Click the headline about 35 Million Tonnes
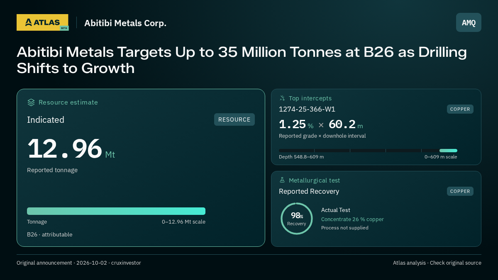This screenshot has width=498, height=280. (242, 60)
